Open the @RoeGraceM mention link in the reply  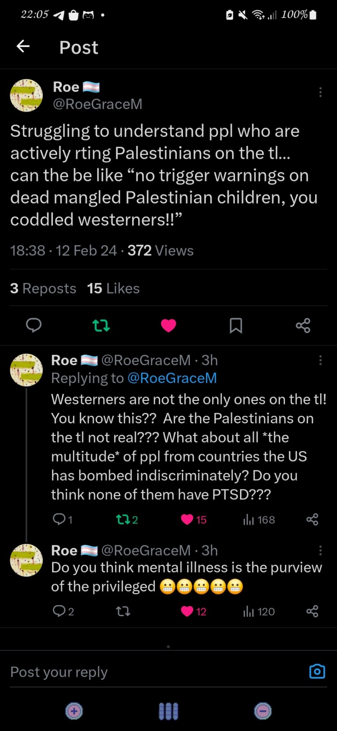172,378
